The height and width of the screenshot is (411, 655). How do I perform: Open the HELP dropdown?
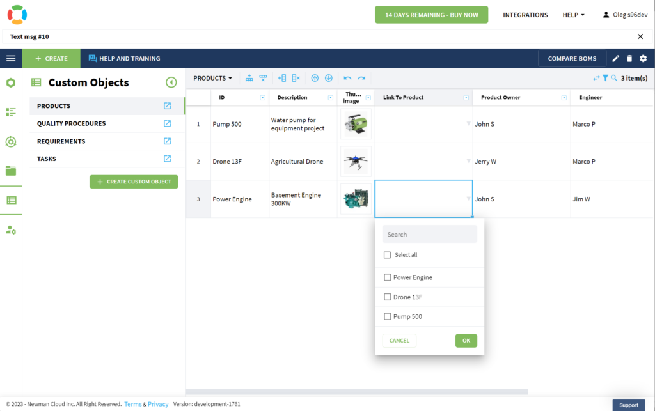pos(574,15)
